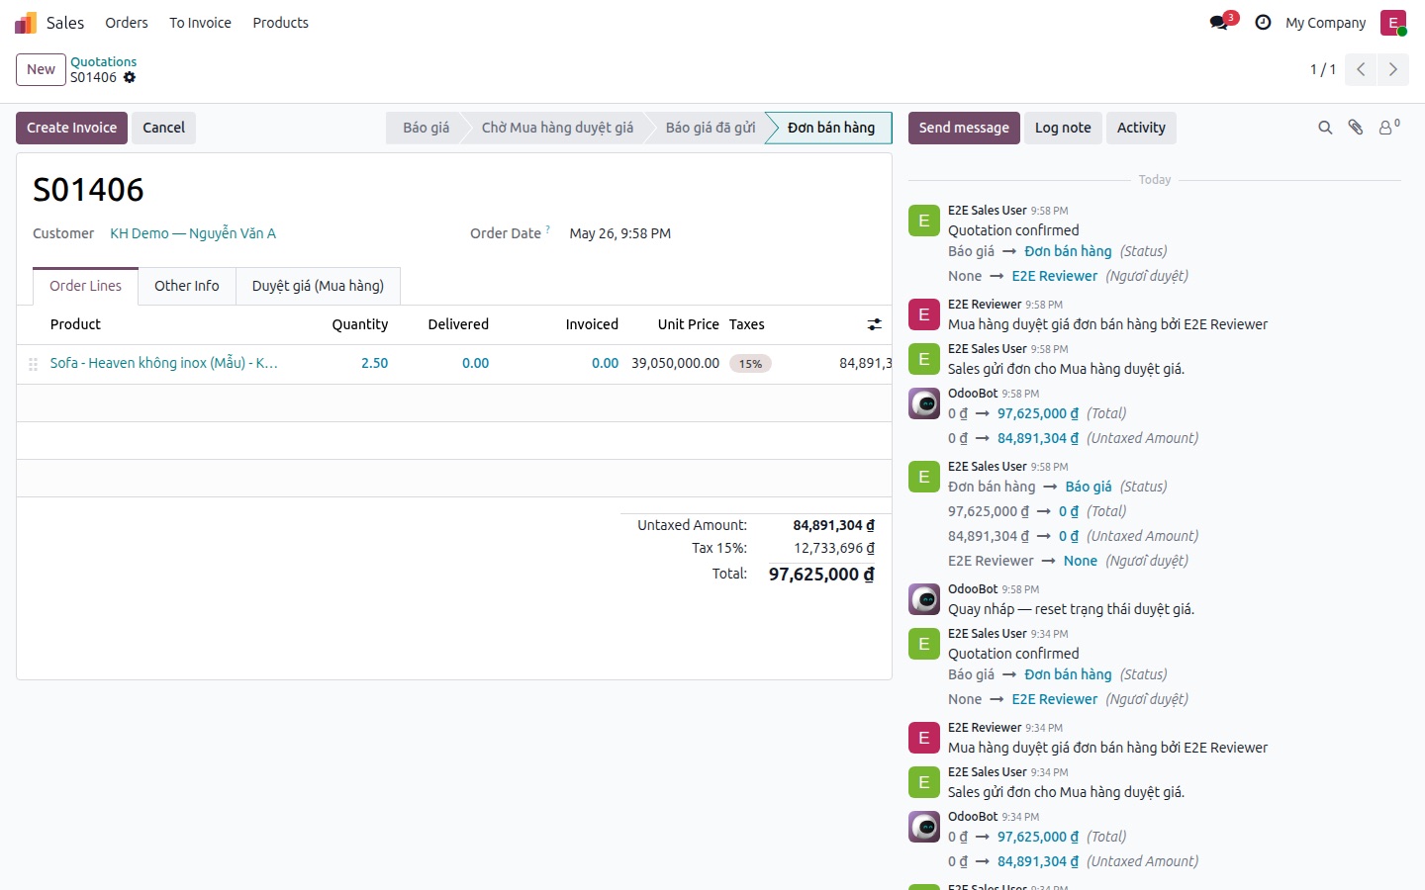Screen dimensions: 1425x890
Task: Sort by the Quantity column header
Action: pos(360,324)
